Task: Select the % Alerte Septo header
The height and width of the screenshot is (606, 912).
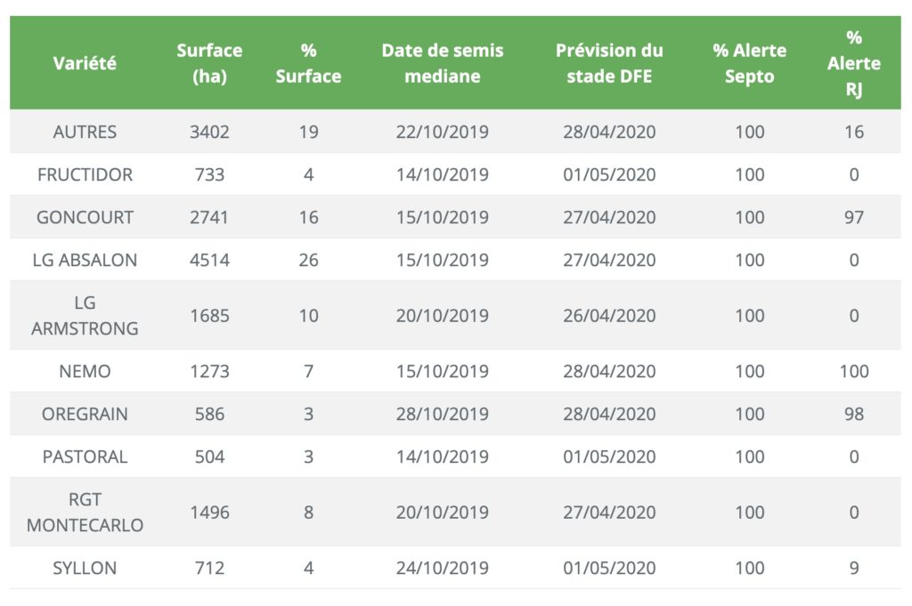Action: pos(749,63)
